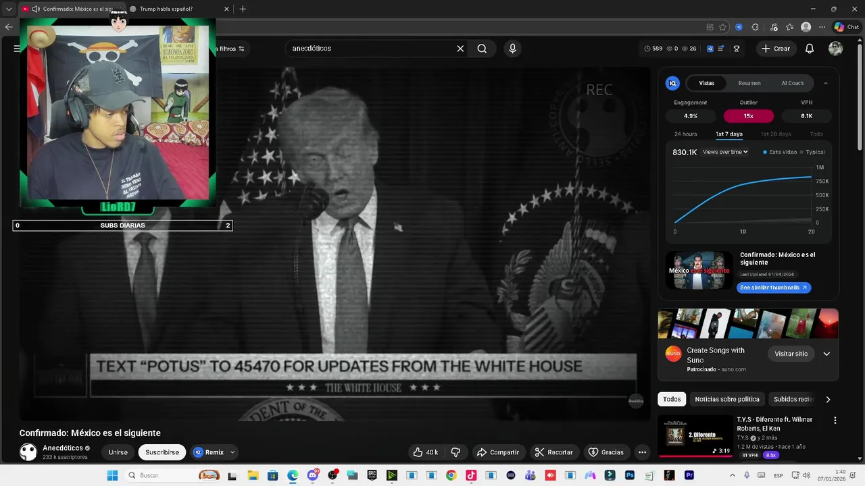Viewport: 865px width, 486px height.
Task: Open the search filters button
Action: [231, 49]
